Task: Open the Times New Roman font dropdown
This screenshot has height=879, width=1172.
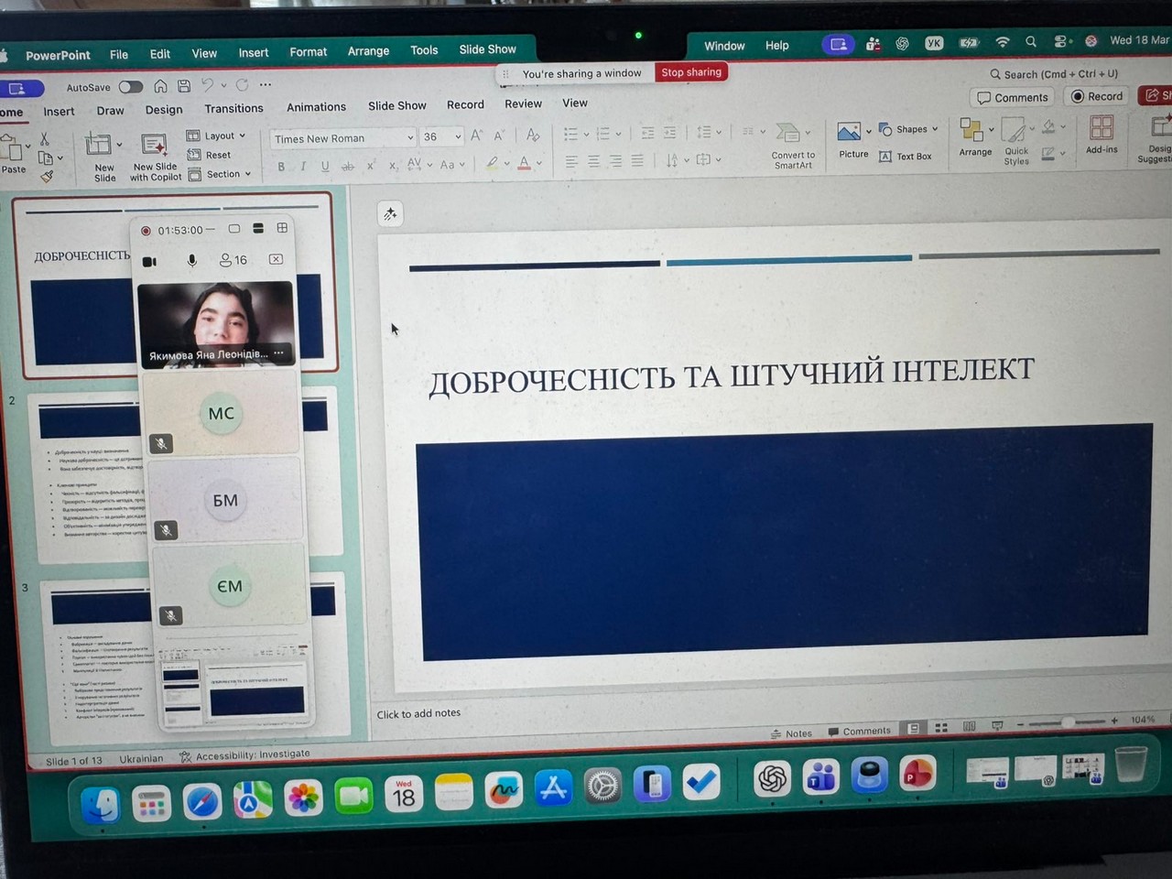Action: point(410,138)
